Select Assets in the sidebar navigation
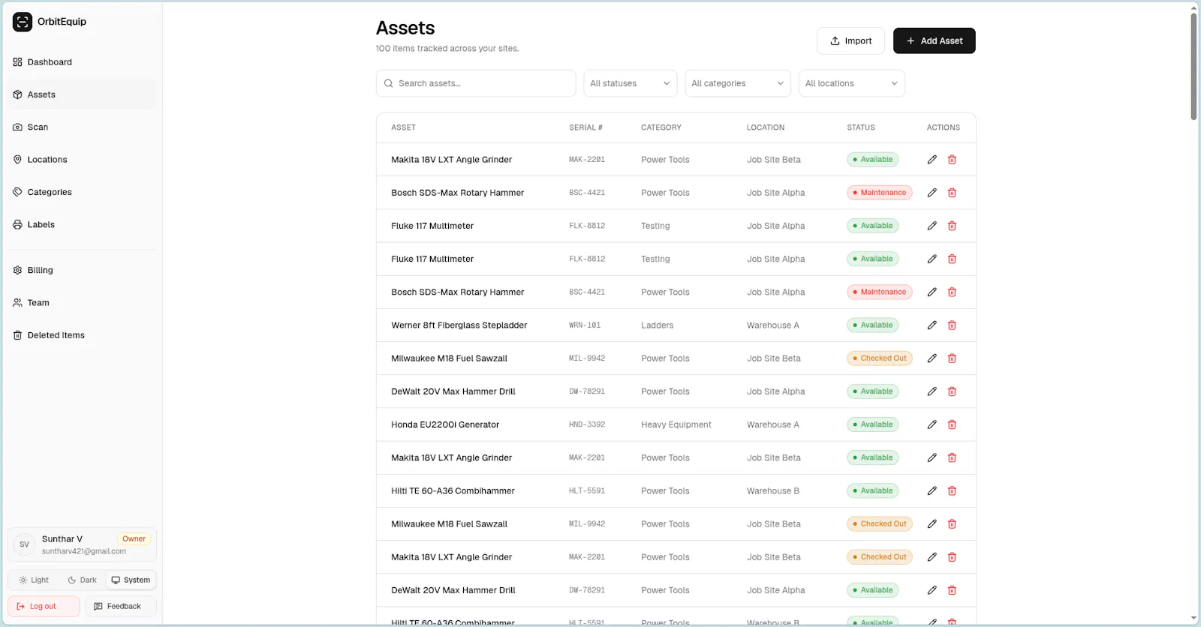 pyautogui.click(x=83, y=94)
